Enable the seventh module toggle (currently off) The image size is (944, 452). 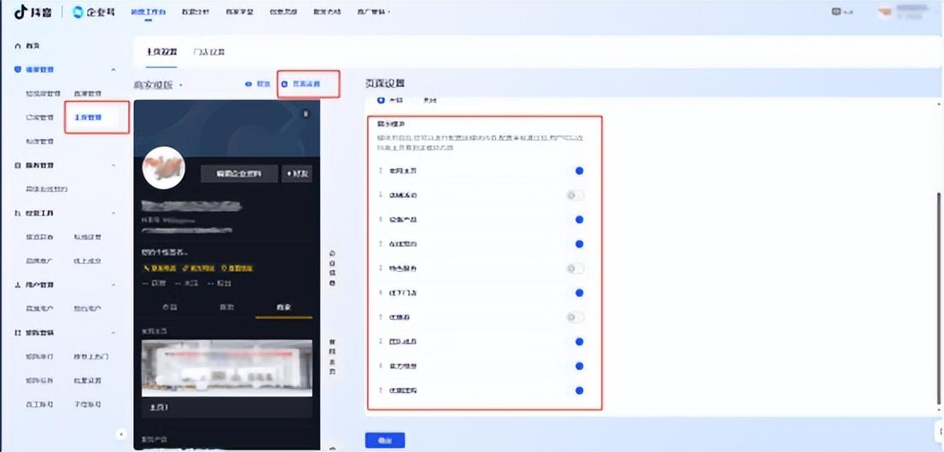coord(575,317)
